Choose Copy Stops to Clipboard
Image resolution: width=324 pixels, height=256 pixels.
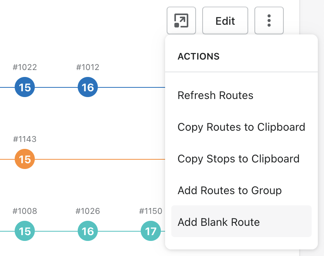(x=238, y=159)
